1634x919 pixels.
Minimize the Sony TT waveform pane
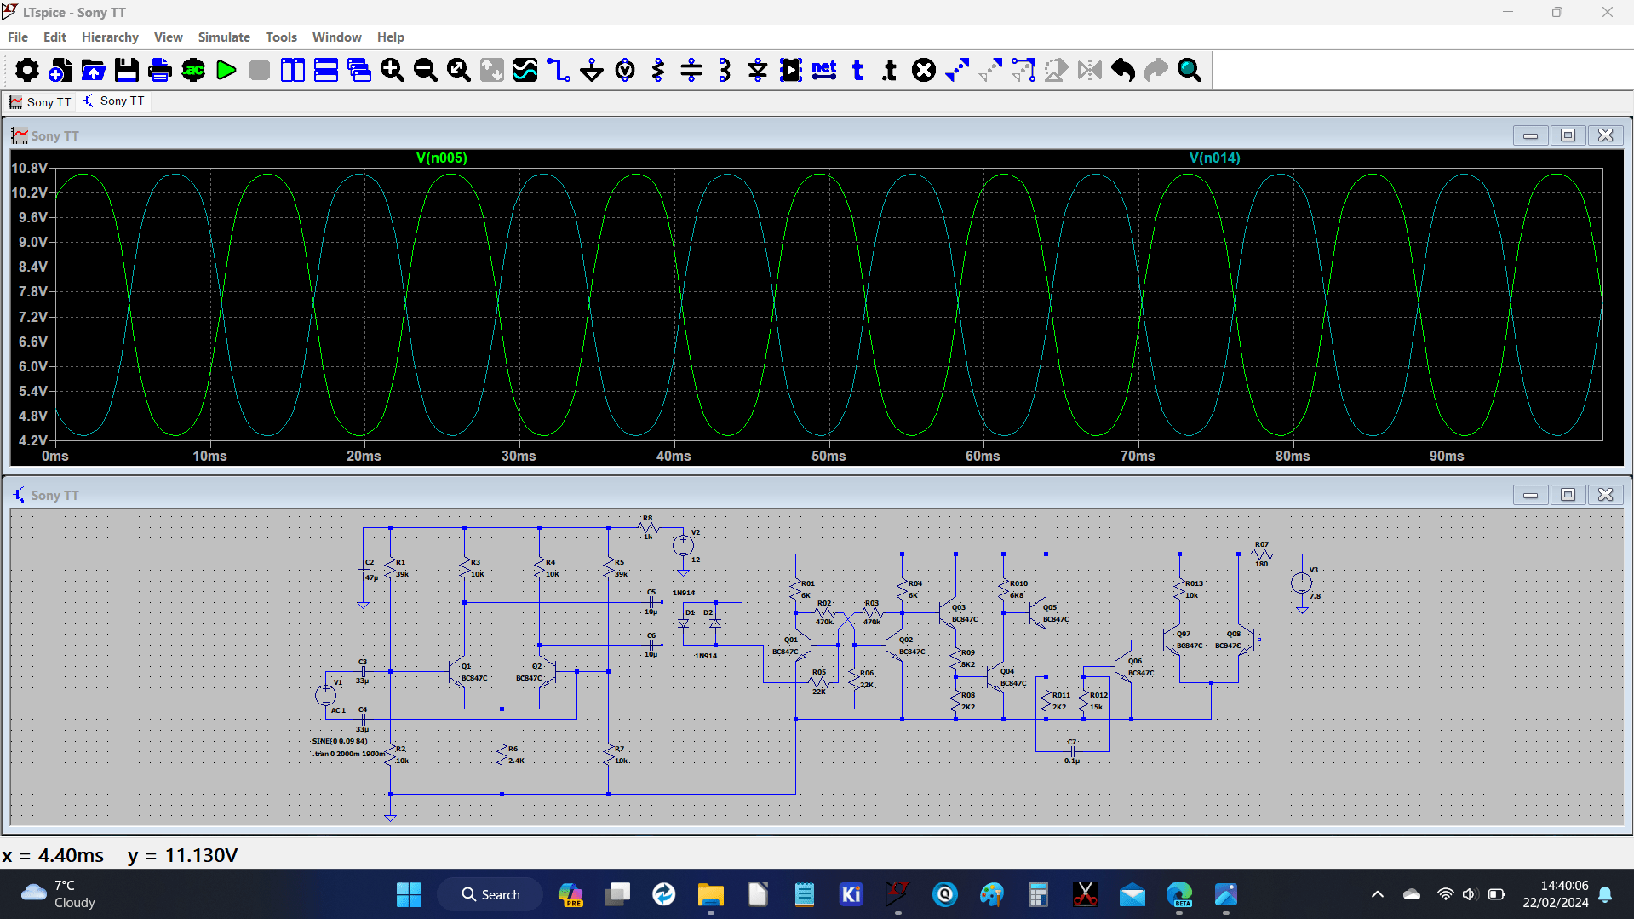point(1530,135)
